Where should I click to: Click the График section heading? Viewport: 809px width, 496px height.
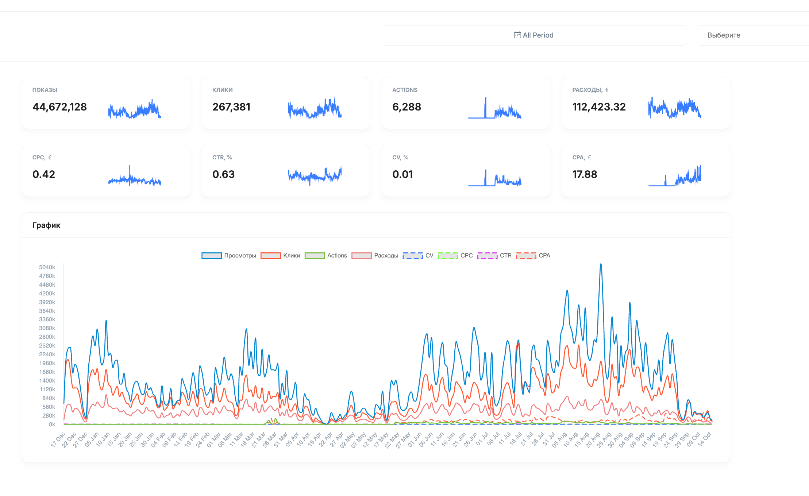[x=46, y=225]
